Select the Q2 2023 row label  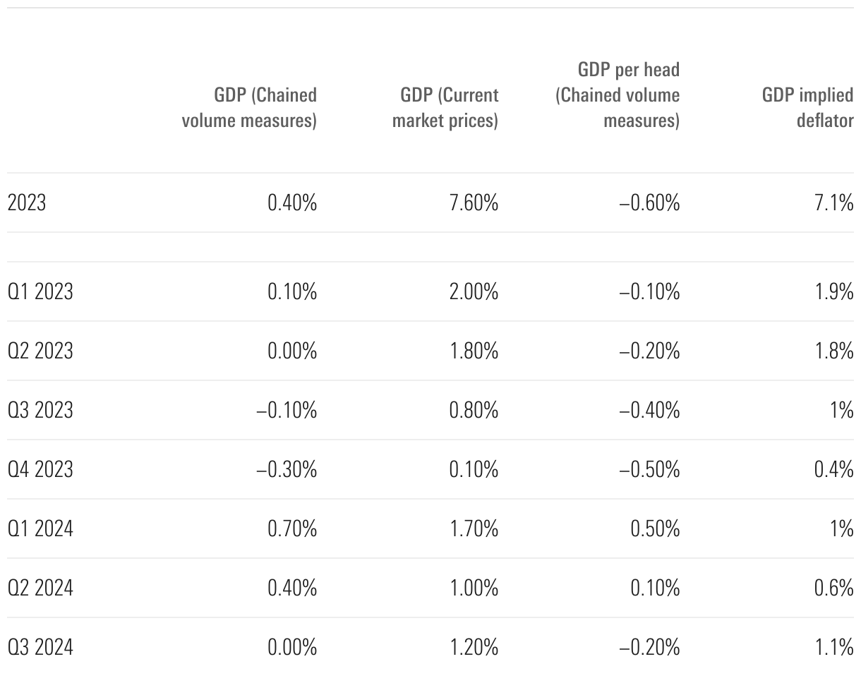pos(40,351)
